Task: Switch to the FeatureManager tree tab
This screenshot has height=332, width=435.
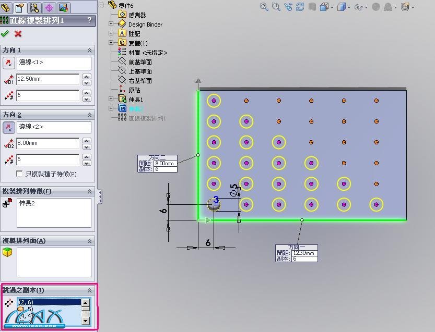Action: (x=7, y=7)
